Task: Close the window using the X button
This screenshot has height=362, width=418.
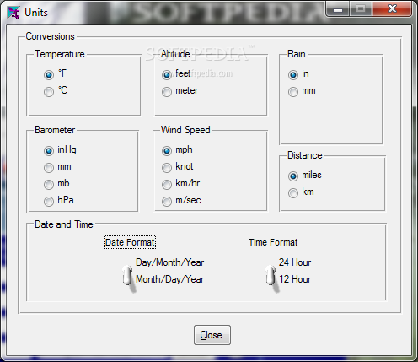Action: (392, 8)
